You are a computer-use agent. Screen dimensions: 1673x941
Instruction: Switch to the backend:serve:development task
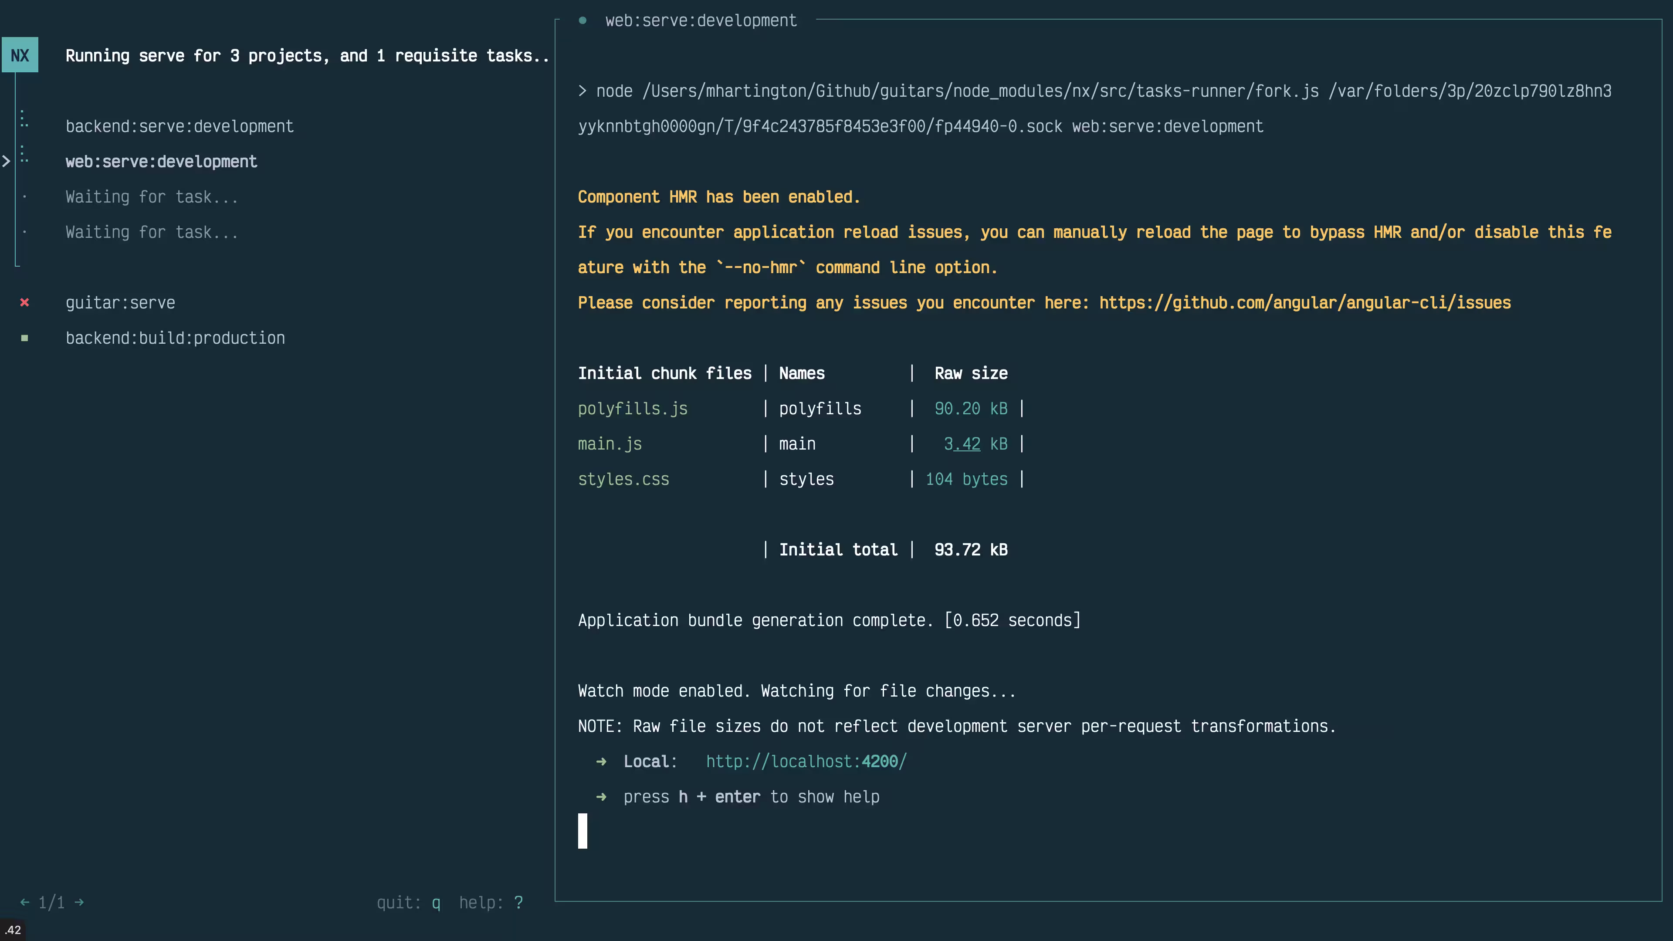pos(180,126)
